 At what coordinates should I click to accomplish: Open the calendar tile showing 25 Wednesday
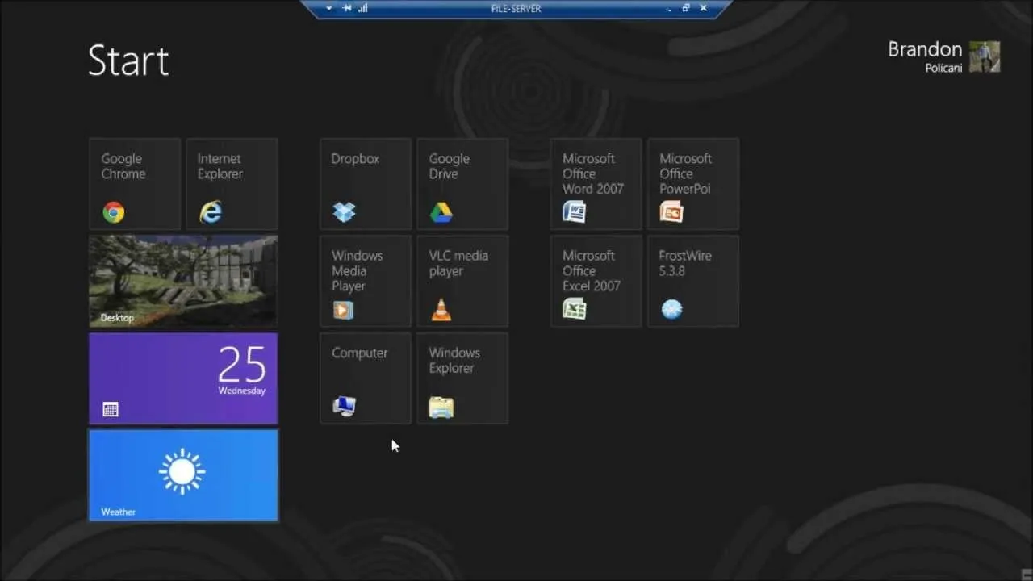183,378
